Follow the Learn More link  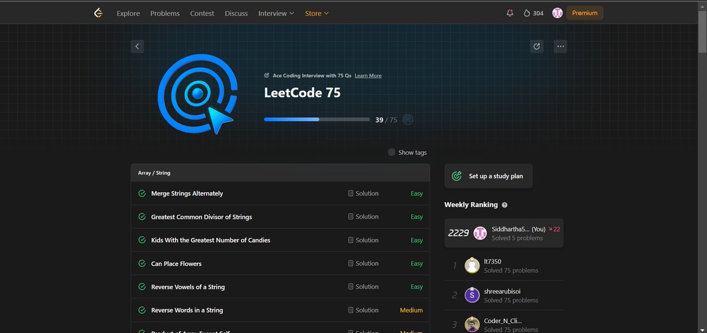pos(368,76)
